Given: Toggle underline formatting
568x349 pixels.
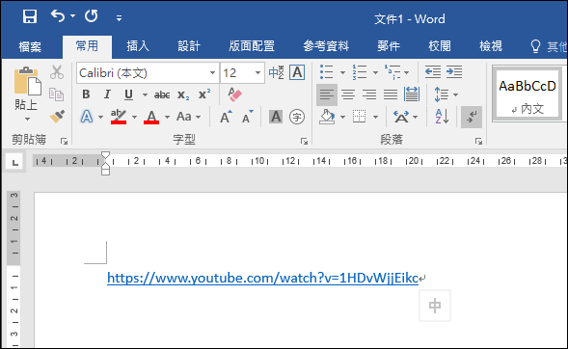Looking at the screenshot, I should click(x=128, y=94).
